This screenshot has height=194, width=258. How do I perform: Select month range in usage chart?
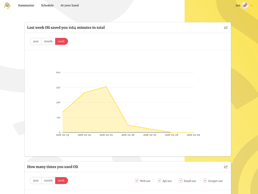(48, 180)
